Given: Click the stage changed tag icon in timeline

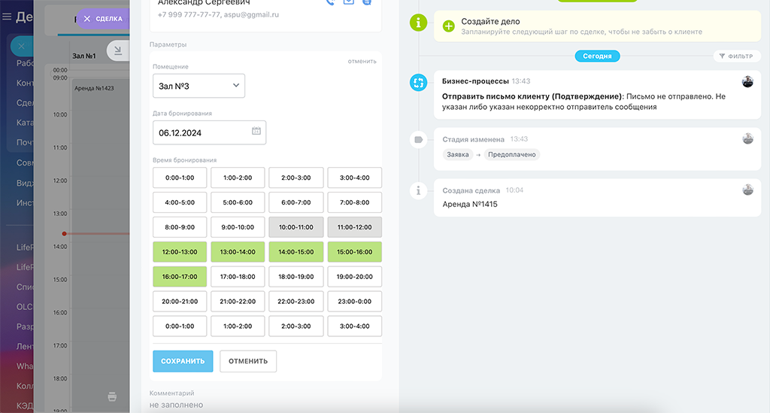Looking at the screenshot, I should [x=418, y=139].
